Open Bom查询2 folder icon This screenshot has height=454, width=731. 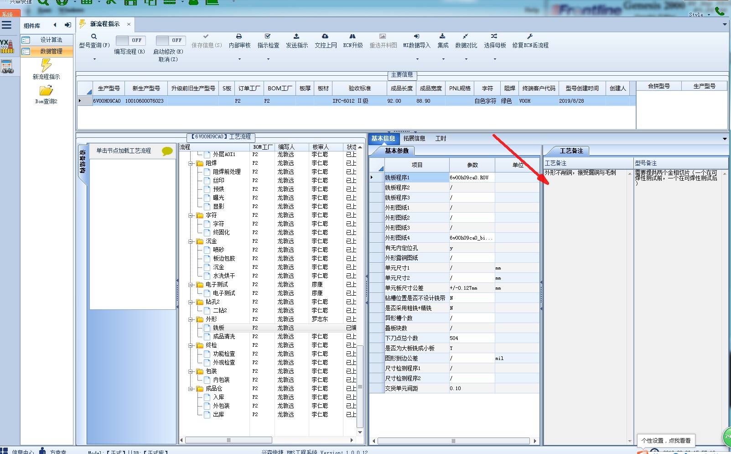[x=46, y=91]
